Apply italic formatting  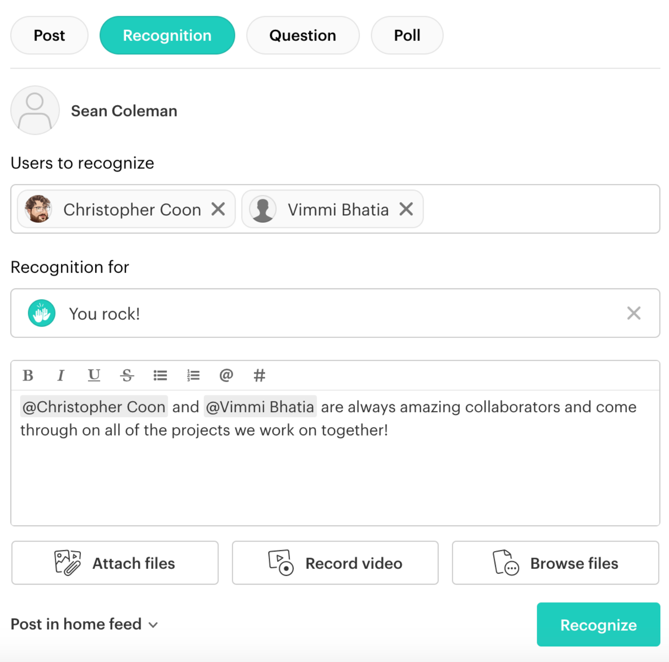point(61,375)
